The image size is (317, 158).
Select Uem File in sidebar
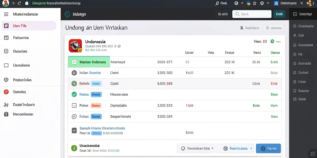coord(29,26)
